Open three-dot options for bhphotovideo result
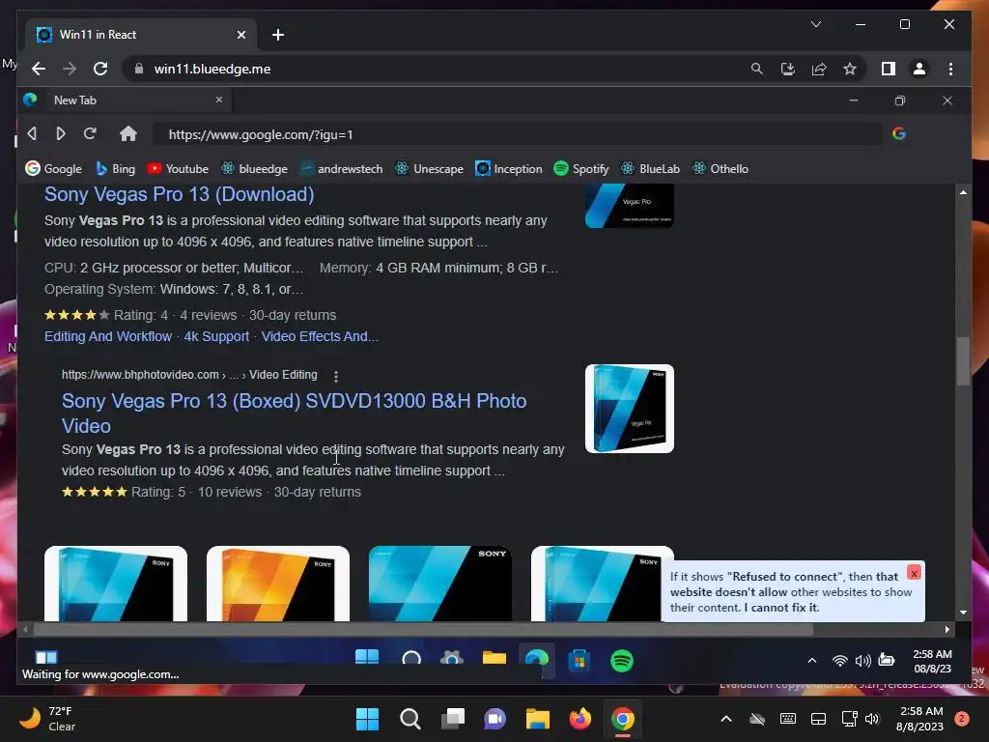 [x=335, y=376]
